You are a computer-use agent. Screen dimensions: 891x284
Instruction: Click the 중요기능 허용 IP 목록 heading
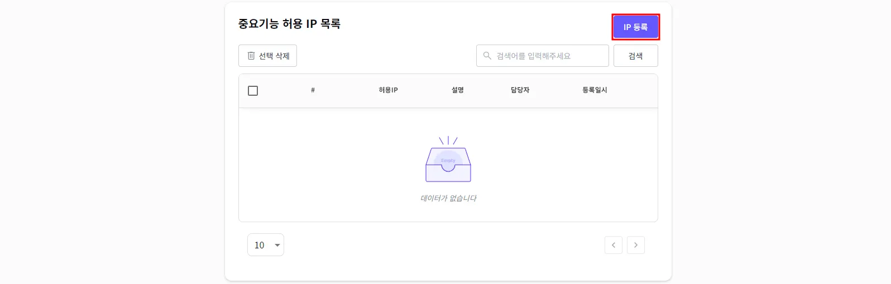point(289,24)
